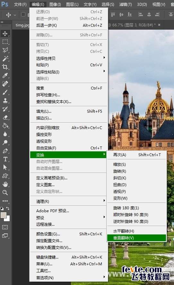Select the Zoom tool
This screenshot has width=174, height=285.
tap(5, 193)
